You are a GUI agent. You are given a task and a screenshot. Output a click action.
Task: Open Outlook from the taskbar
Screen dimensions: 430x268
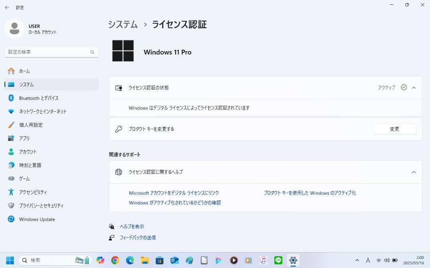[x=174, y=260]
